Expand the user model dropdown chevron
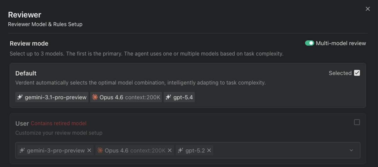 pos(352,150)
